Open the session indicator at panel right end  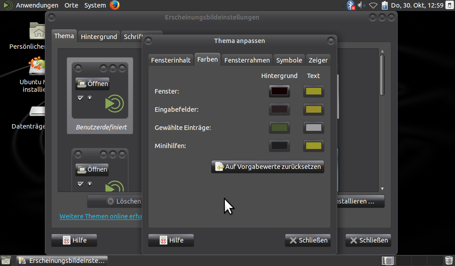point(449,5)
